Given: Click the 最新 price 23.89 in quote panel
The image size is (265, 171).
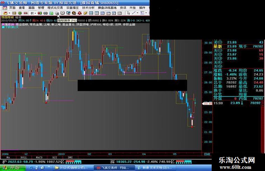Looking at the screenshot, I should [x=232, y=46].
